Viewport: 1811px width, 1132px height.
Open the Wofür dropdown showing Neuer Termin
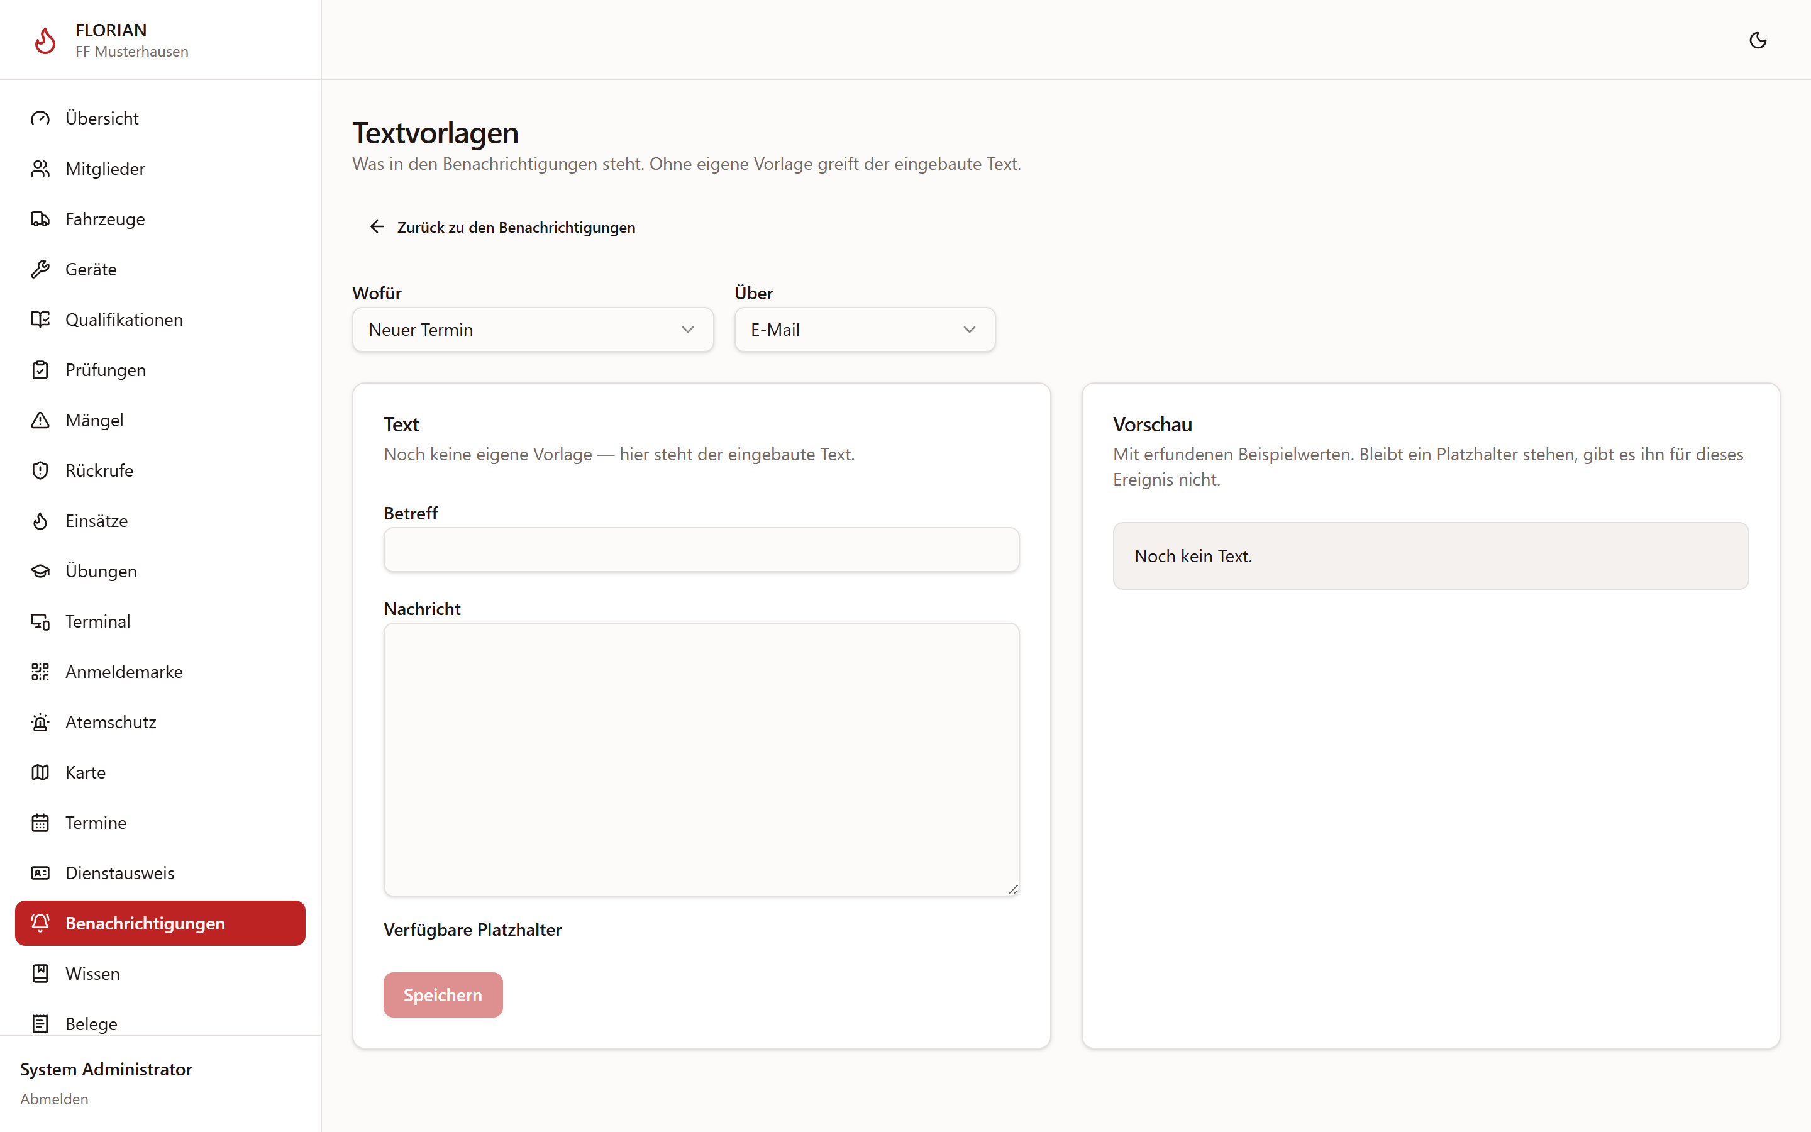[x=533, y=330]
